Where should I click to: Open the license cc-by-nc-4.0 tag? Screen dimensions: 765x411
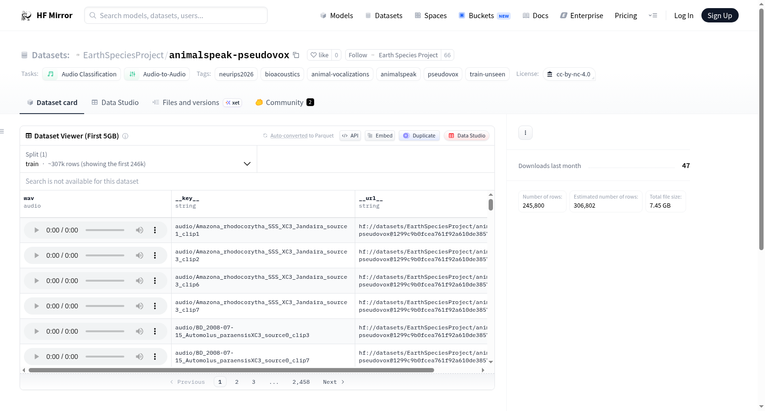pyautogui.click(x=569, y=74)
